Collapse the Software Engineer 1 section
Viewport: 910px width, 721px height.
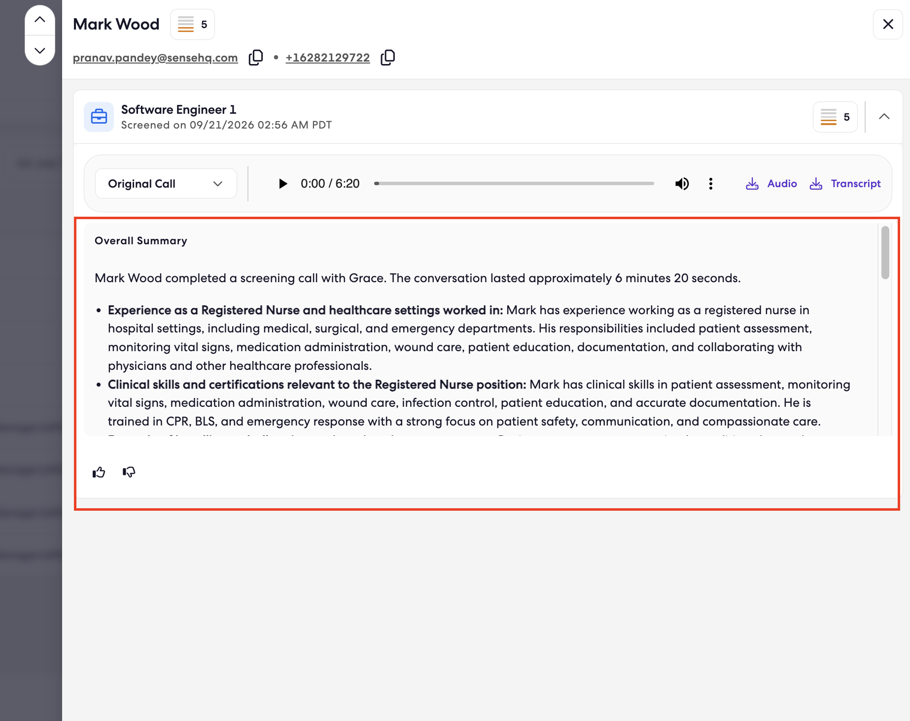coord(884,117)
